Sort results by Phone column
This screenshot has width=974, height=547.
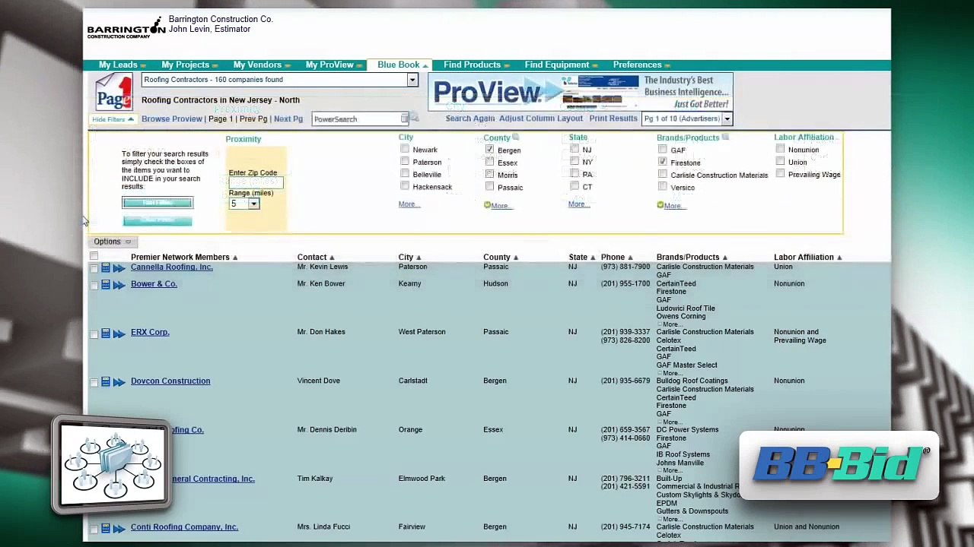pyautogui.click(x=616, y=258)
